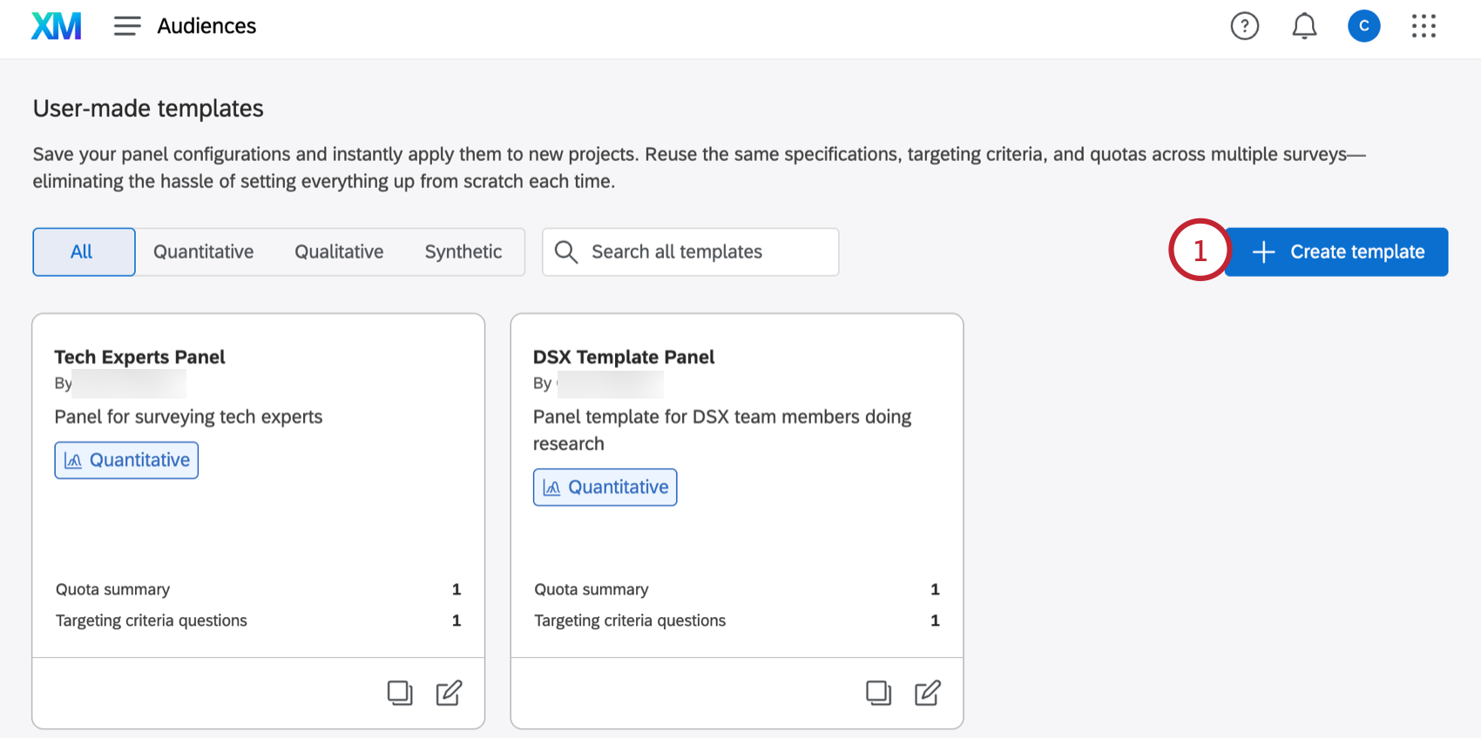
Task: Click the XM logo icon
Action: 57,26
